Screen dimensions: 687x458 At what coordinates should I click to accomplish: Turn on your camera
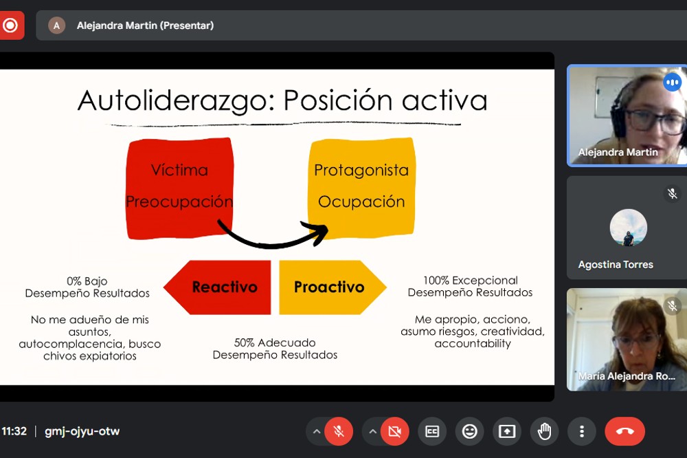click(394, 431)
